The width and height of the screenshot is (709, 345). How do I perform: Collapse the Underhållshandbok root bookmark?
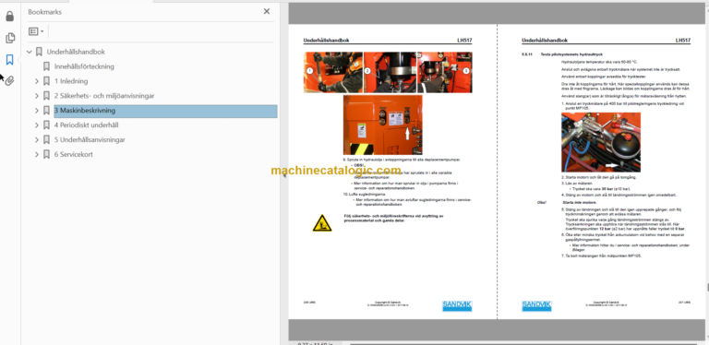[30, 52]
